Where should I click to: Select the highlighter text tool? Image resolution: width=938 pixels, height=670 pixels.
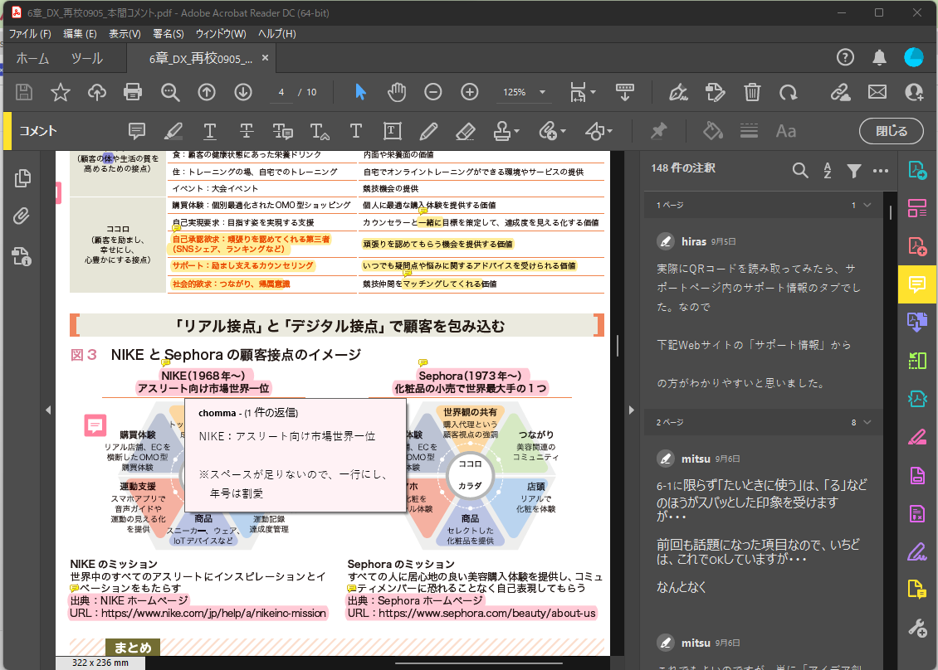(173, 131)
